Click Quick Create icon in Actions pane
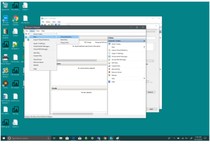 109,44
